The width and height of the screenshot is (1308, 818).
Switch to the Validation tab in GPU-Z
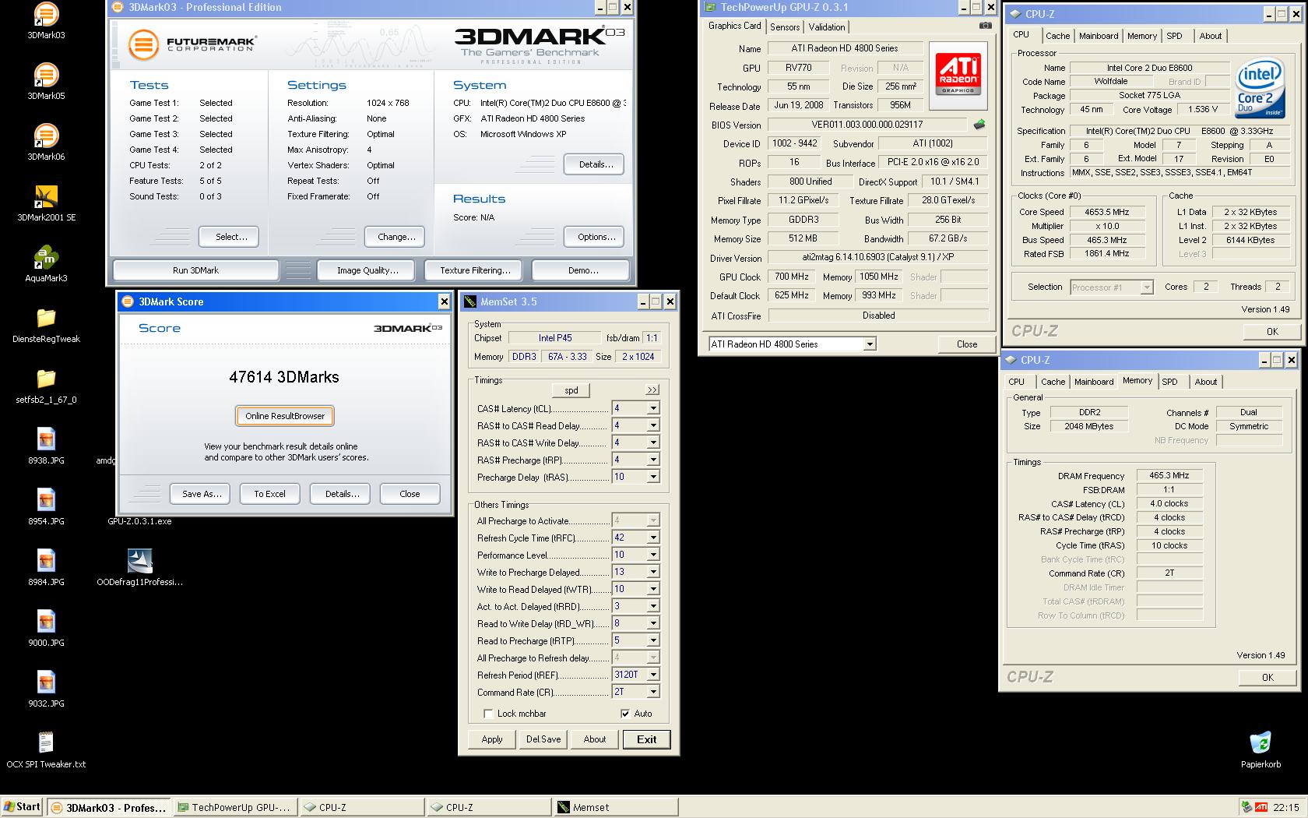pos(826,26)
